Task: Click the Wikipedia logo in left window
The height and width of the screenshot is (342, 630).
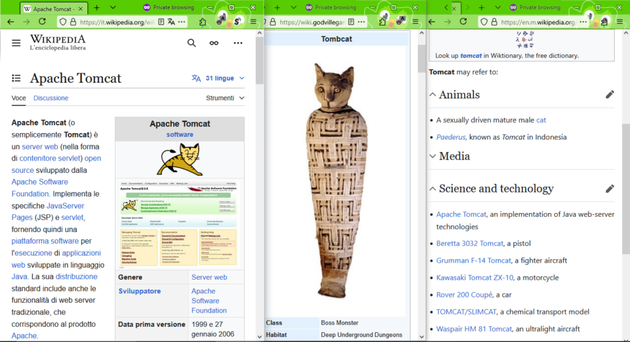Action: pos(58,43)
